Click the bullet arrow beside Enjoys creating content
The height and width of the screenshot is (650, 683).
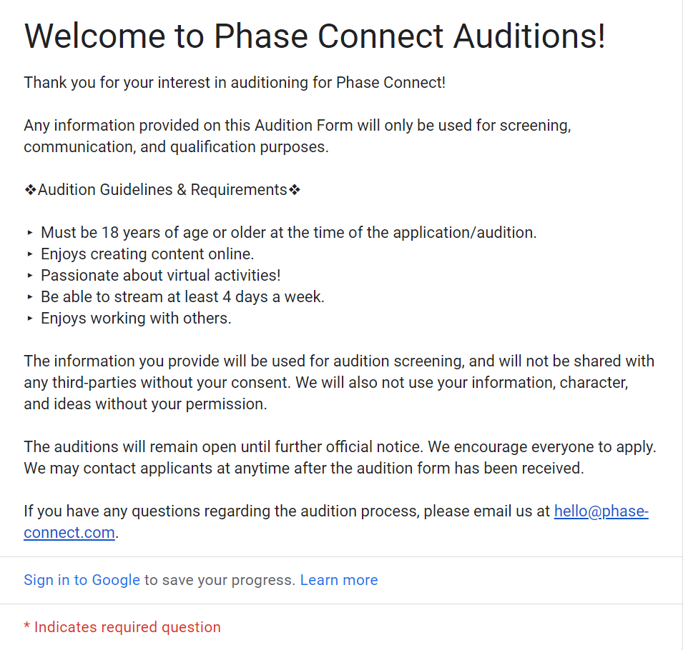click(30, 254)
